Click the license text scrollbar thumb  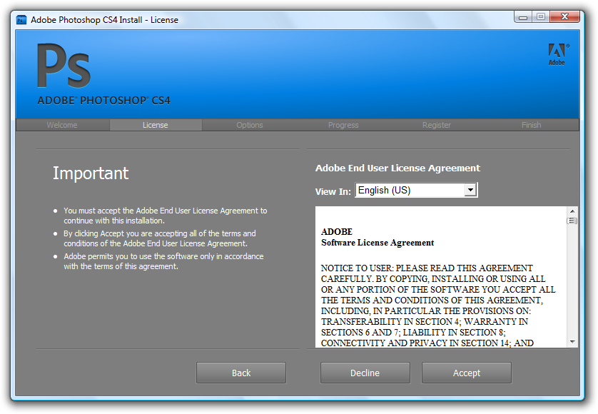(x=572, y=221)
